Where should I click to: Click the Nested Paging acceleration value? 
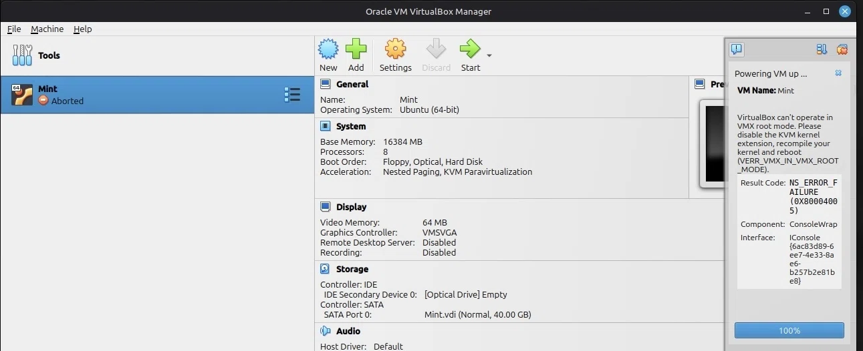pos(457,172)
